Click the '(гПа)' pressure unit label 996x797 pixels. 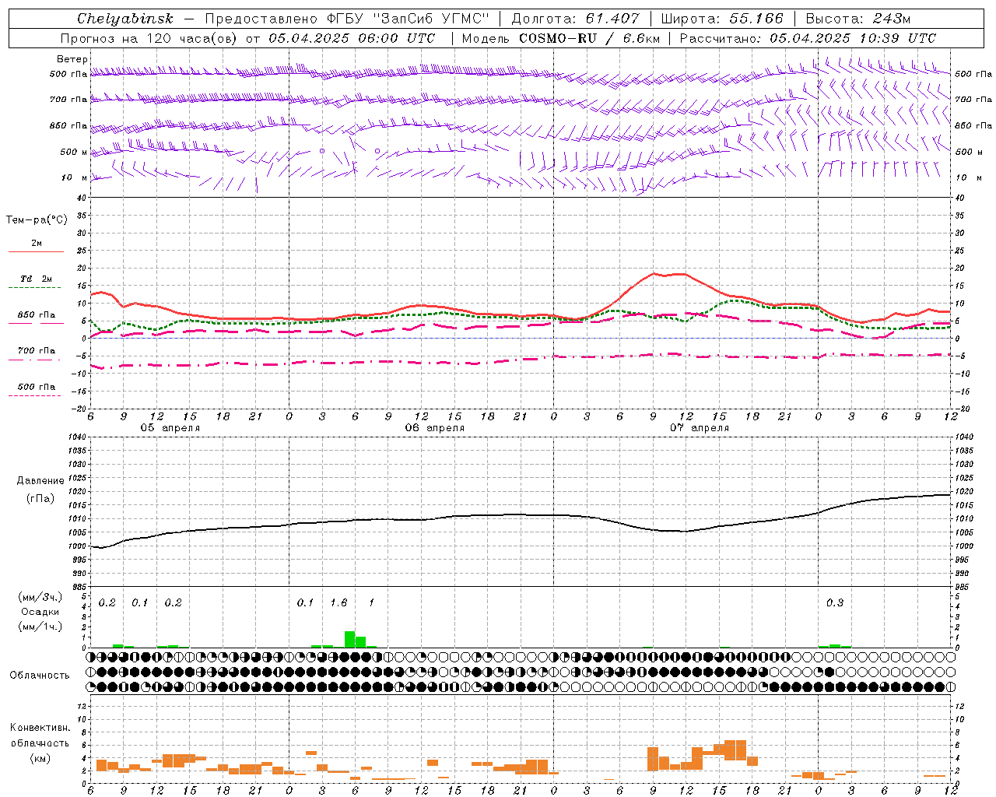(40, 499)
